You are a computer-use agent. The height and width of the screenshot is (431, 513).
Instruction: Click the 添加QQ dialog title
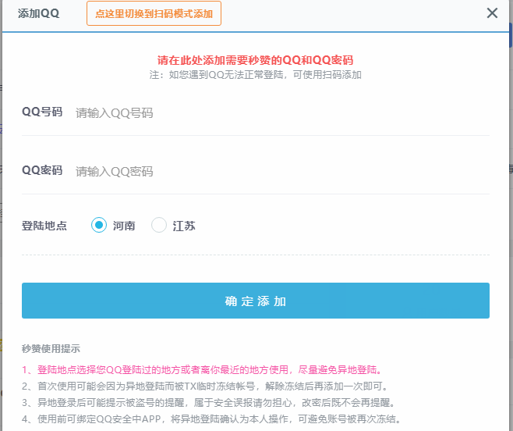pos(39,13)
